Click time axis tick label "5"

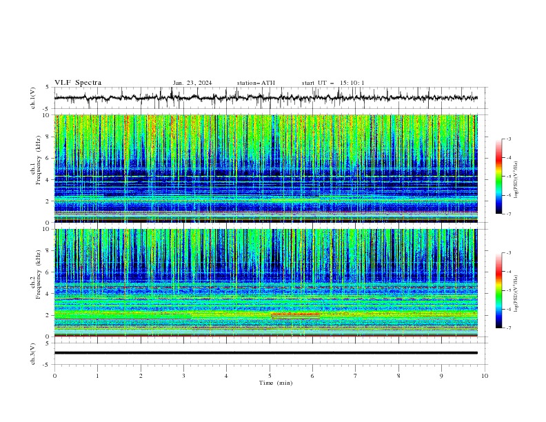point(270,376)
